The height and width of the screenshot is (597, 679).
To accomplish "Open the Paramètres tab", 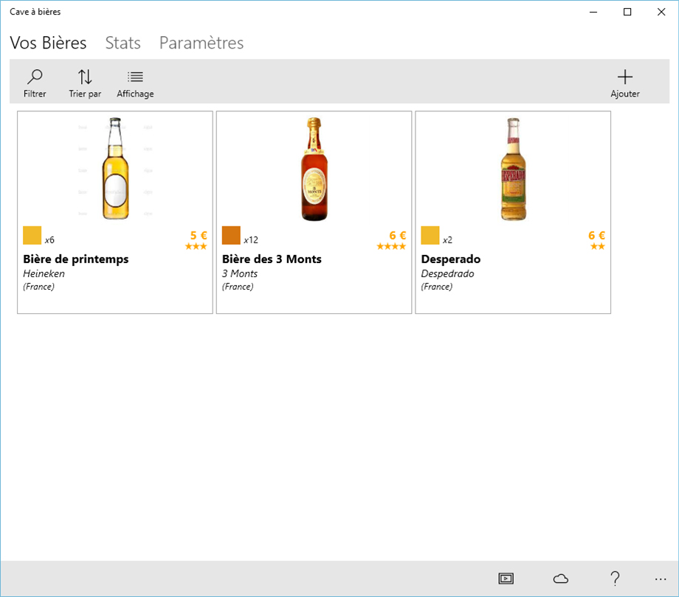I will [x=201, y=43].
